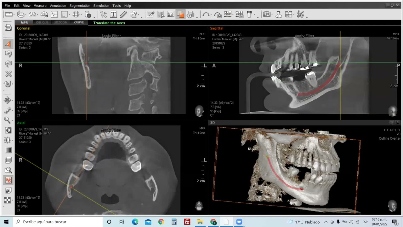Select the teeth manual M tool
Screen dimensions: 403x227
click(x=239, y=14)
